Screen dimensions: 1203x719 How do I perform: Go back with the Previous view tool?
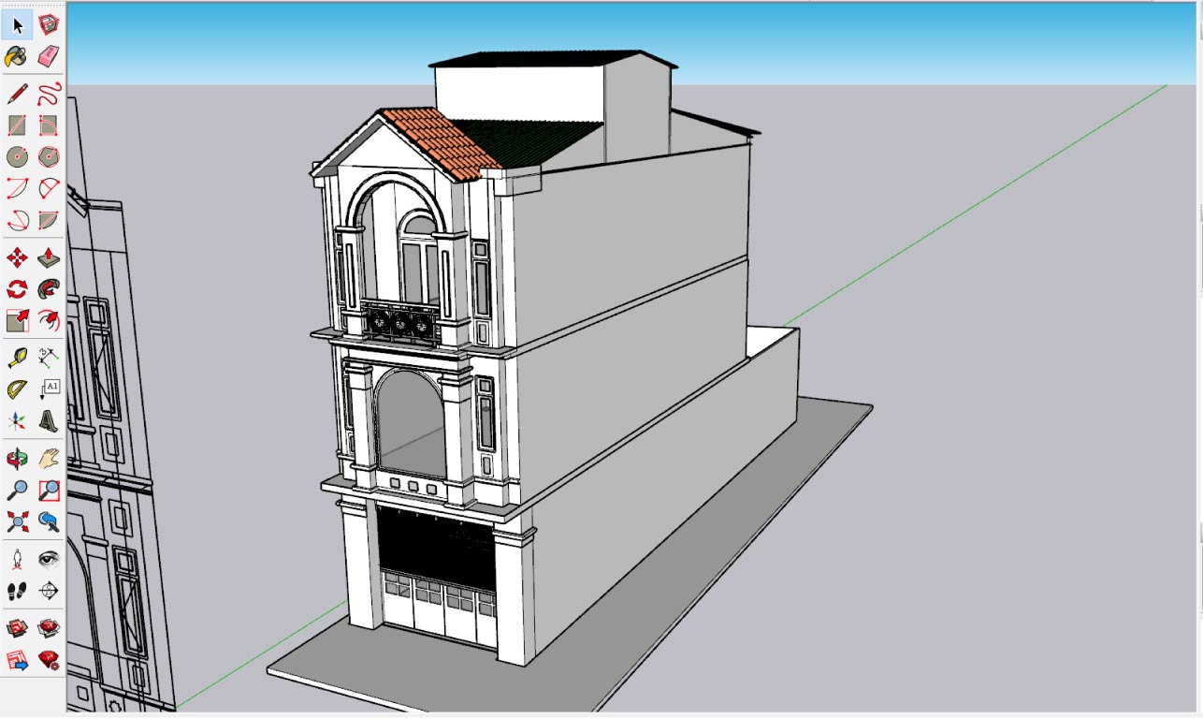49,521
